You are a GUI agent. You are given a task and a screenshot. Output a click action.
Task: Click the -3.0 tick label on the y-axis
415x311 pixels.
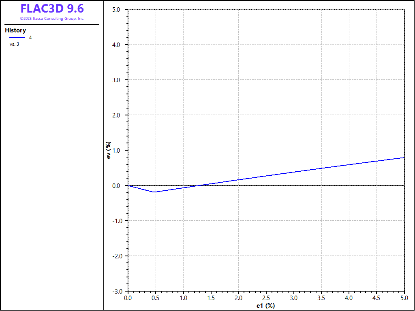(x=115, y=291)
